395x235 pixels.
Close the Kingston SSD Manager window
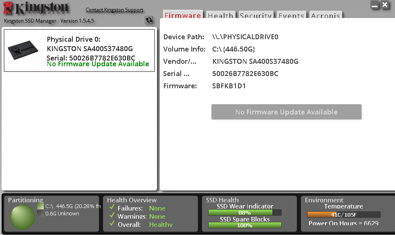pos(385,5)
